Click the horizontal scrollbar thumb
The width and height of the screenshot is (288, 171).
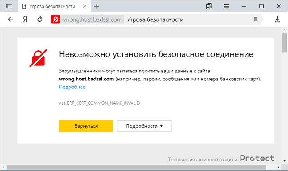pyautogui.click(x=136, y=167)
